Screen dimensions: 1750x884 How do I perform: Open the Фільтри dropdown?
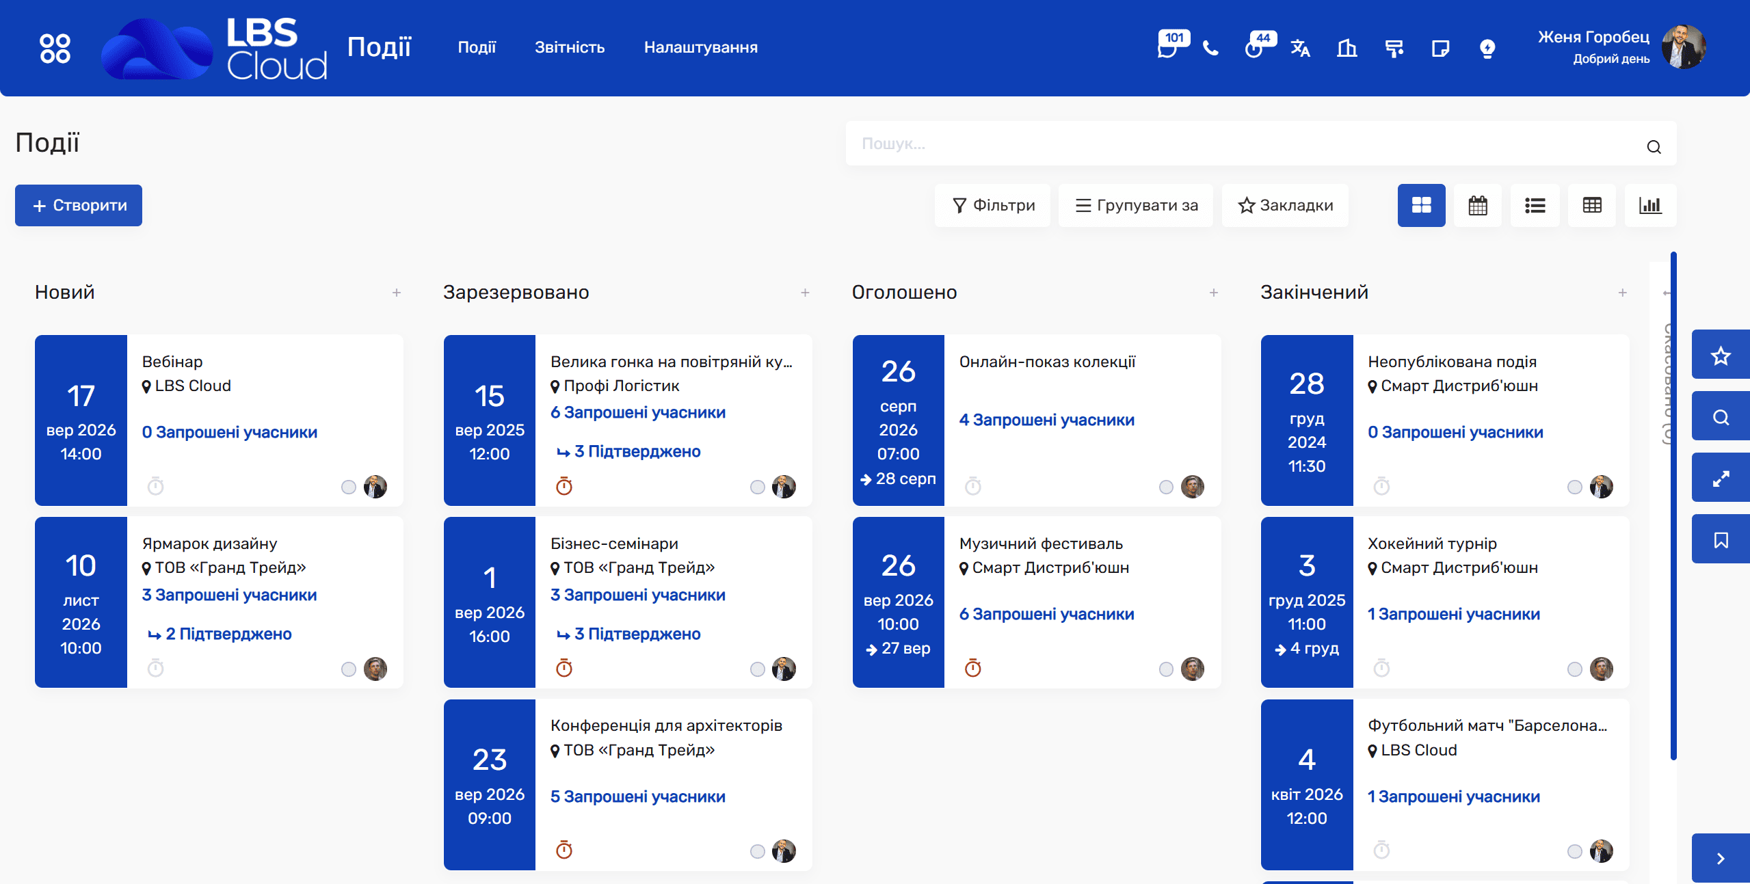(x=993, y=205)
